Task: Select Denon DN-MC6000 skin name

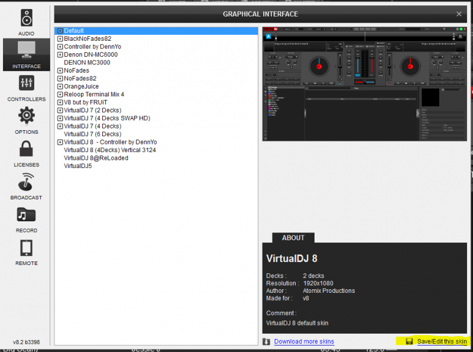Action: [91, 54]
